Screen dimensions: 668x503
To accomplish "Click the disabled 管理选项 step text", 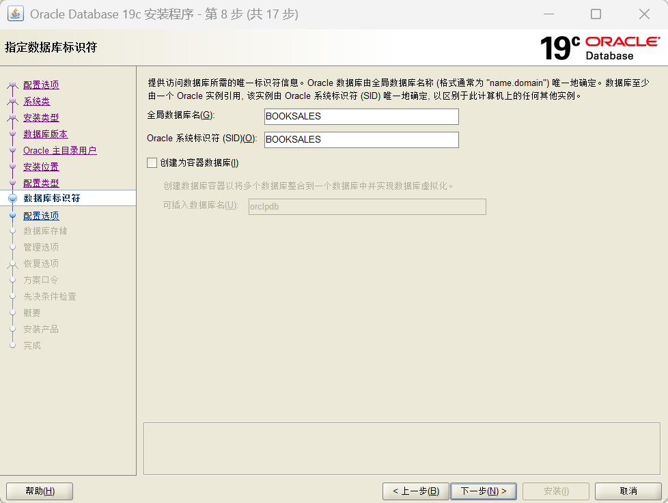I will click(x=41, y=247).
